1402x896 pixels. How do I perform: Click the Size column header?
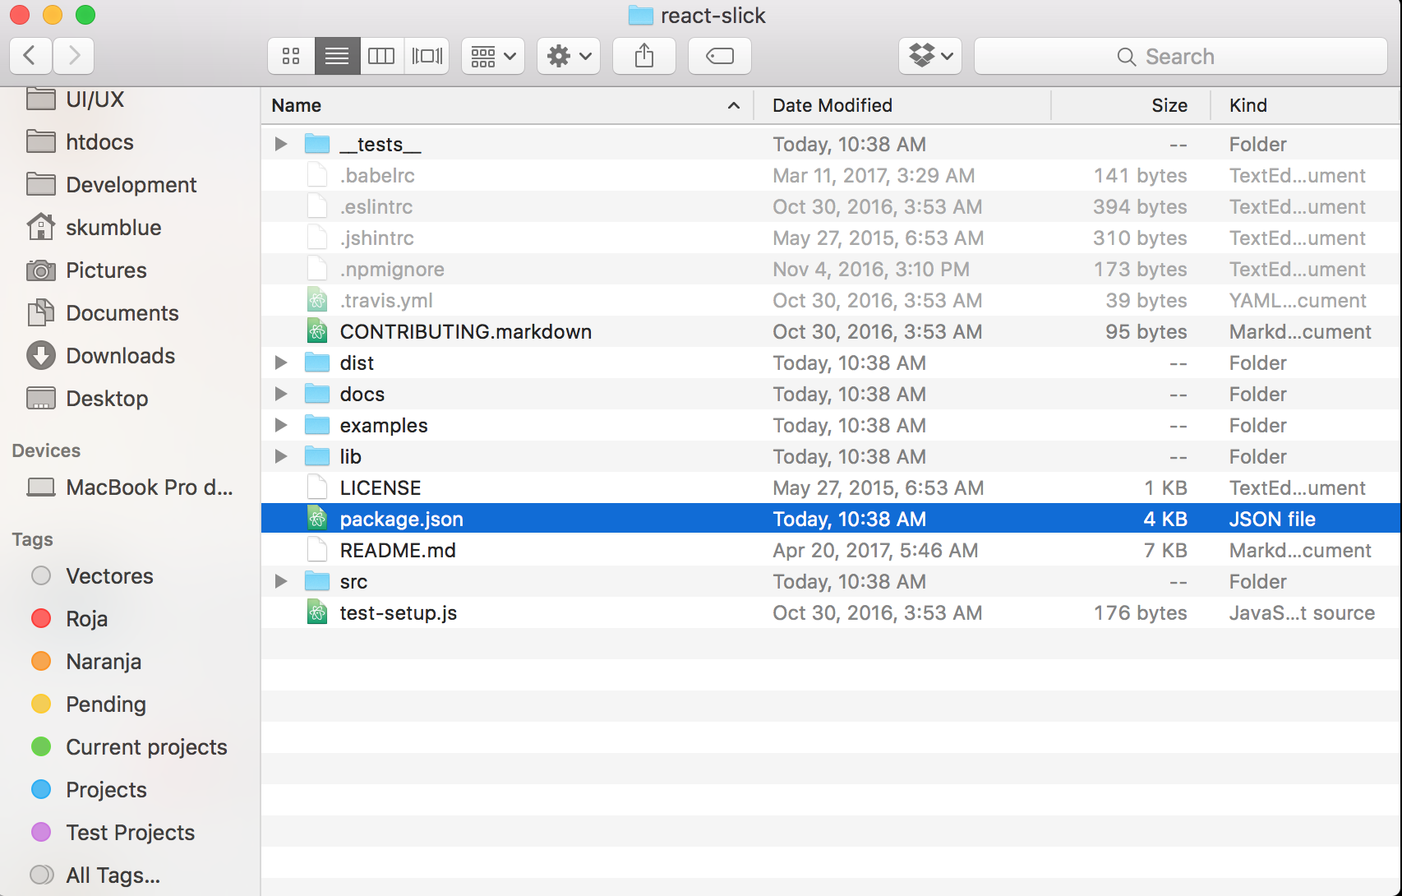point(1170,105)
